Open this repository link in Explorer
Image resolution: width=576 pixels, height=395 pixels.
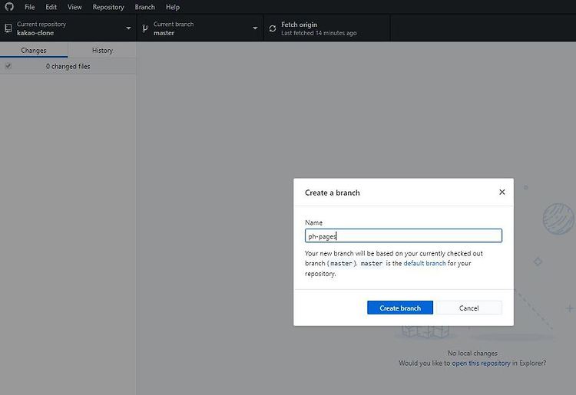(x=481, y=363)
